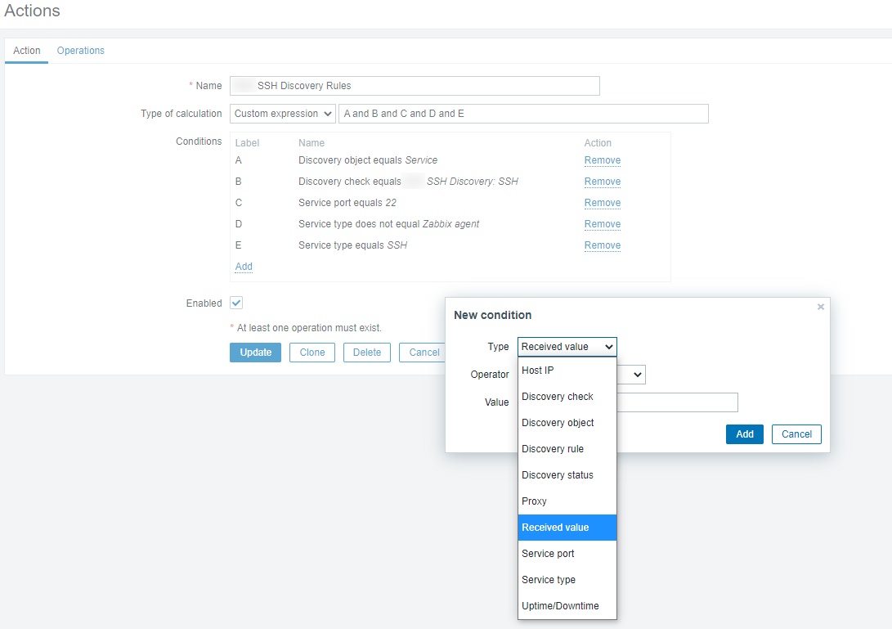
Task: Remove condition A Discovery object
Action: coord(602,160)
